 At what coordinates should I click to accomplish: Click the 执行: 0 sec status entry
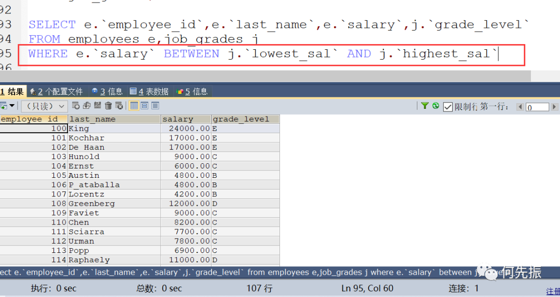point(53,288)
